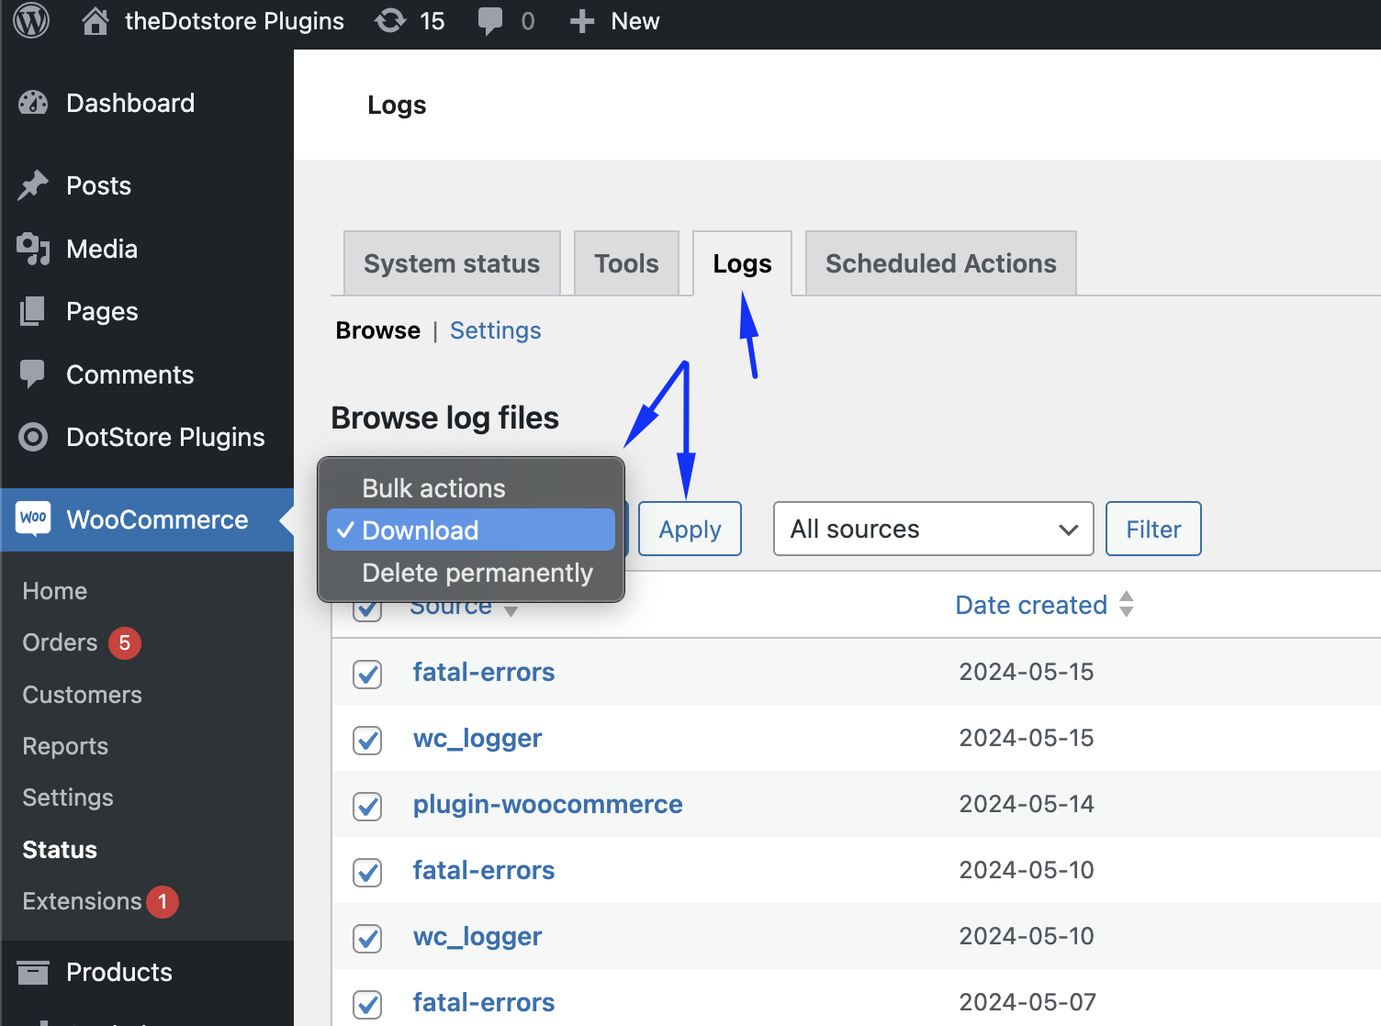This screenshot has height=1026, width=1381.
Task: Click New in the admin bar
Action: click(634, 21)
